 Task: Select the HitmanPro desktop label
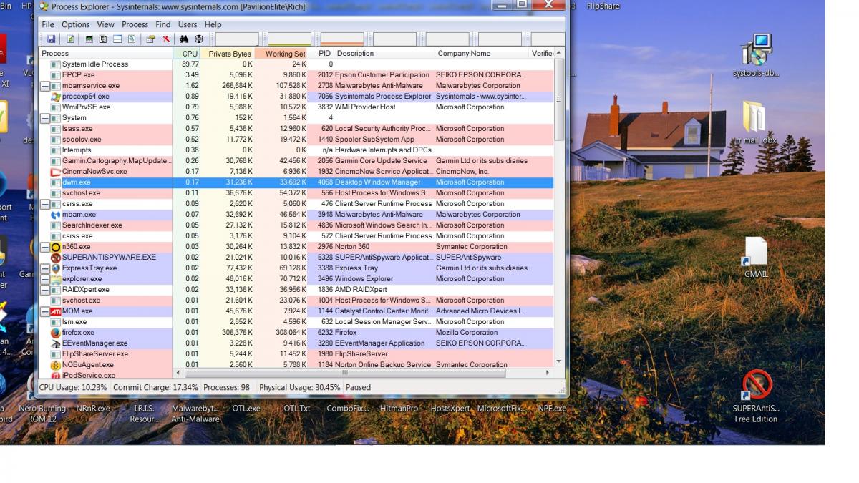[x=399, y=409]
